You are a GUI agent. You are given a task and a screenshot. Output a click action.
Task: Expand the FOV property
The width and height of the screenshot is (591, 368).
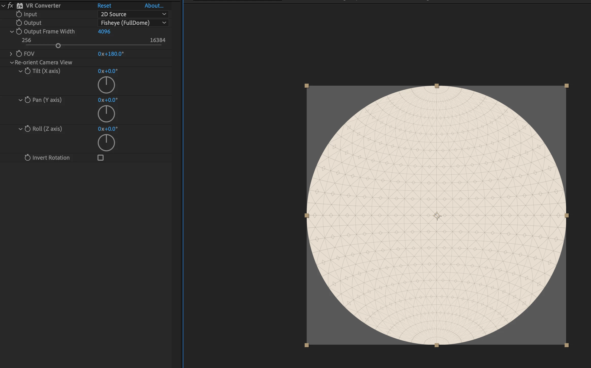click(x=11, y=54)
